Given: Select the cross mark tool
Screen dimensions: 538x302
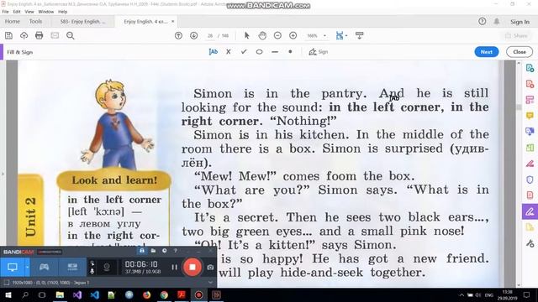Looking at the screenshot, I should [x=229, y=52].
